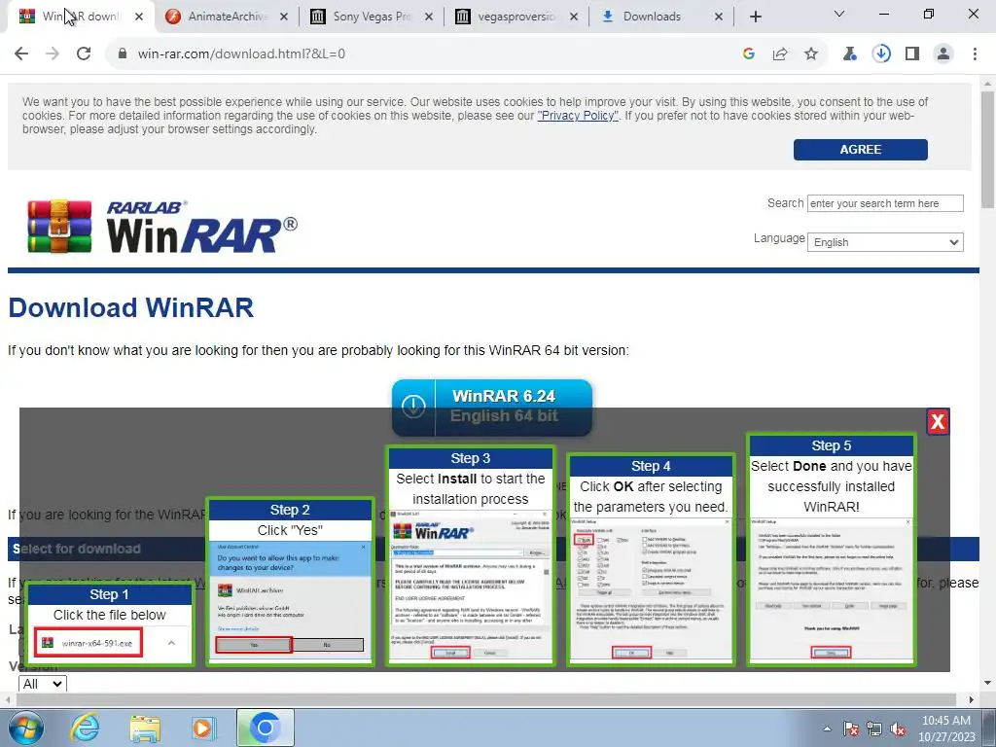The image size is (996, 747).
Task: Open the Language dropdown
Action: point(885,242)
